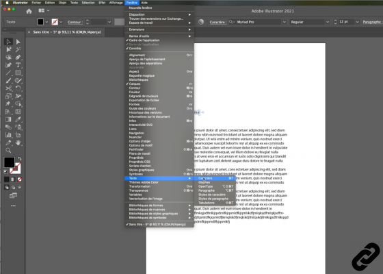Select checked document Sans titre in menu
This screenshot has height=274, width=383.
tap(157, 225)
